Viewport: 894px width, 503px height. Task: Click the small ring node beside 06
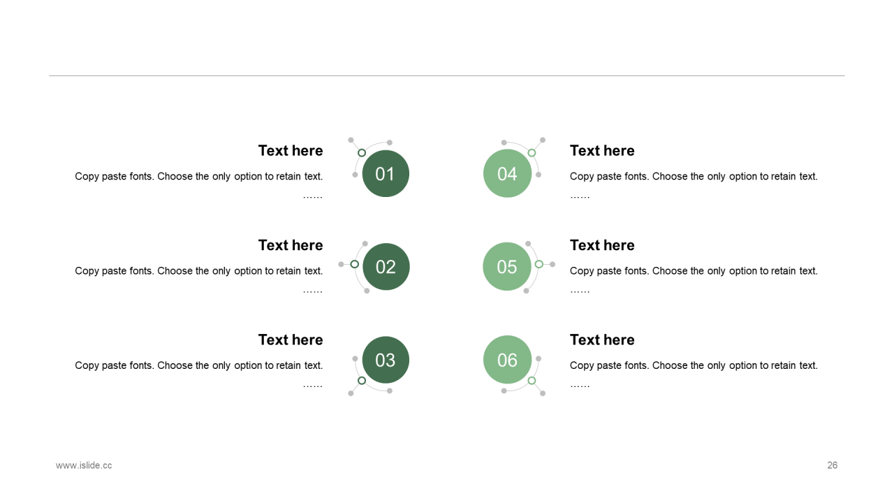532,380
